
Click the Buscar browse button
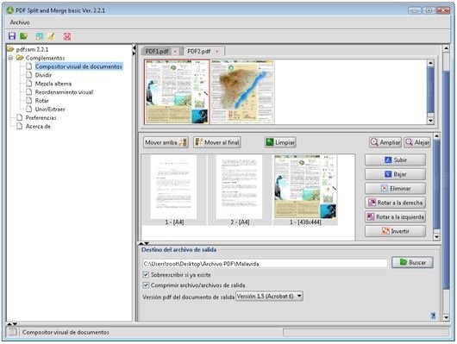coord(412,262)
